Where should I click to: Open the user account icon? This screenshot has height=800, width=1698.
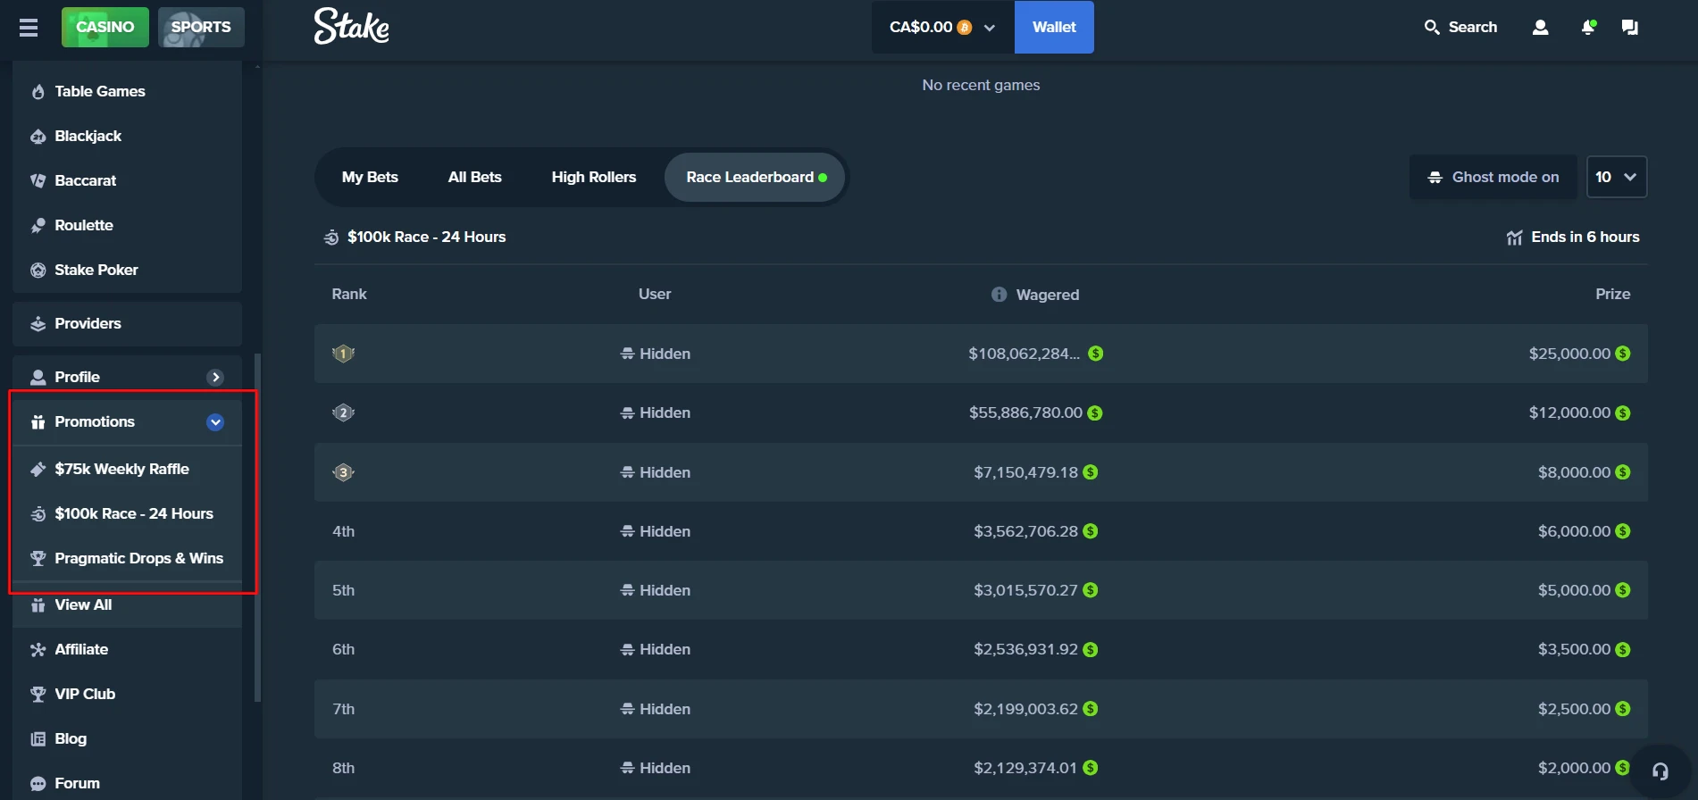pyautogui.click(x=1540, y=28)
